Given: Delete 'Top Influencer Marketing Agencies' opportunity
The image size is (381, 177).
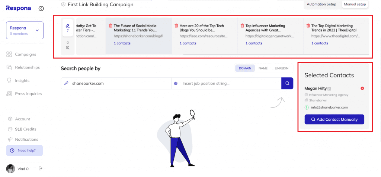Looking at the screenshot, I should pyautogui.click(x=242, y=26).
